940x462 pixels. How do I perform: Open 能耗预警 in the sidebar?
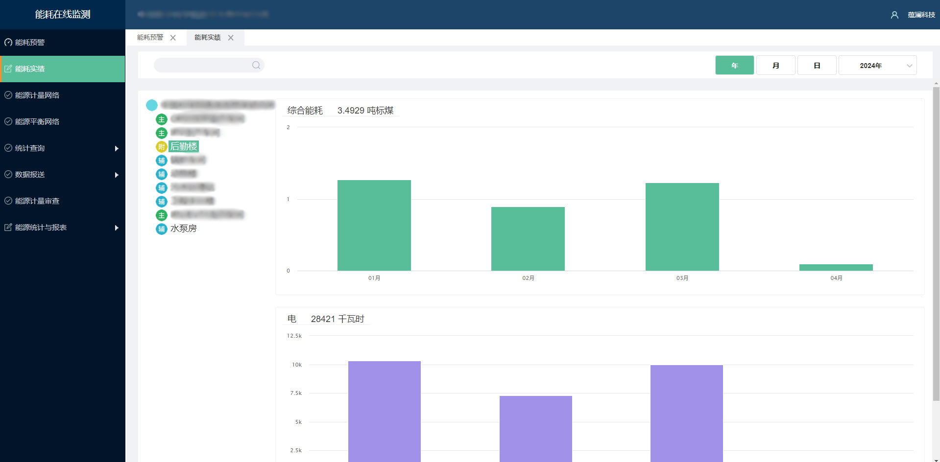[30, 43]
